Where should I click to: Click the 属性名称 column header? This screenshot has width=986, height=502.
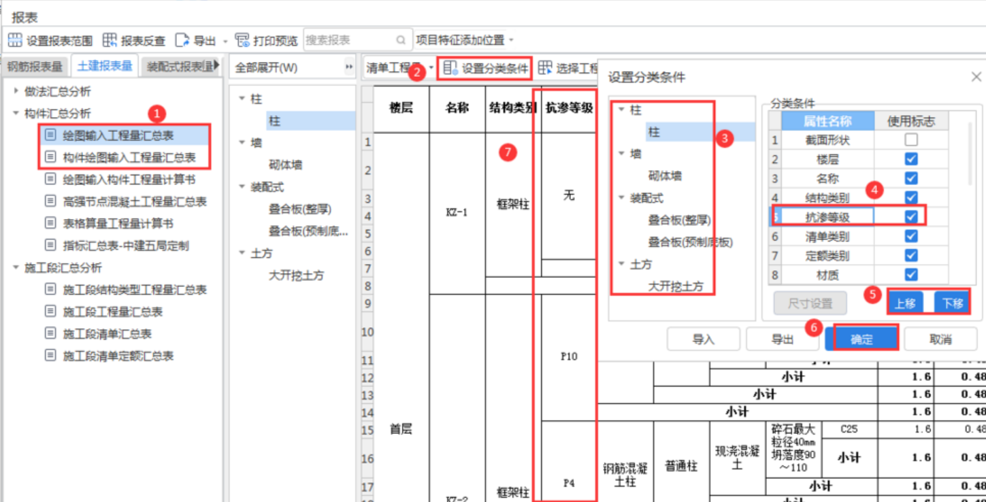pos(827,121)
